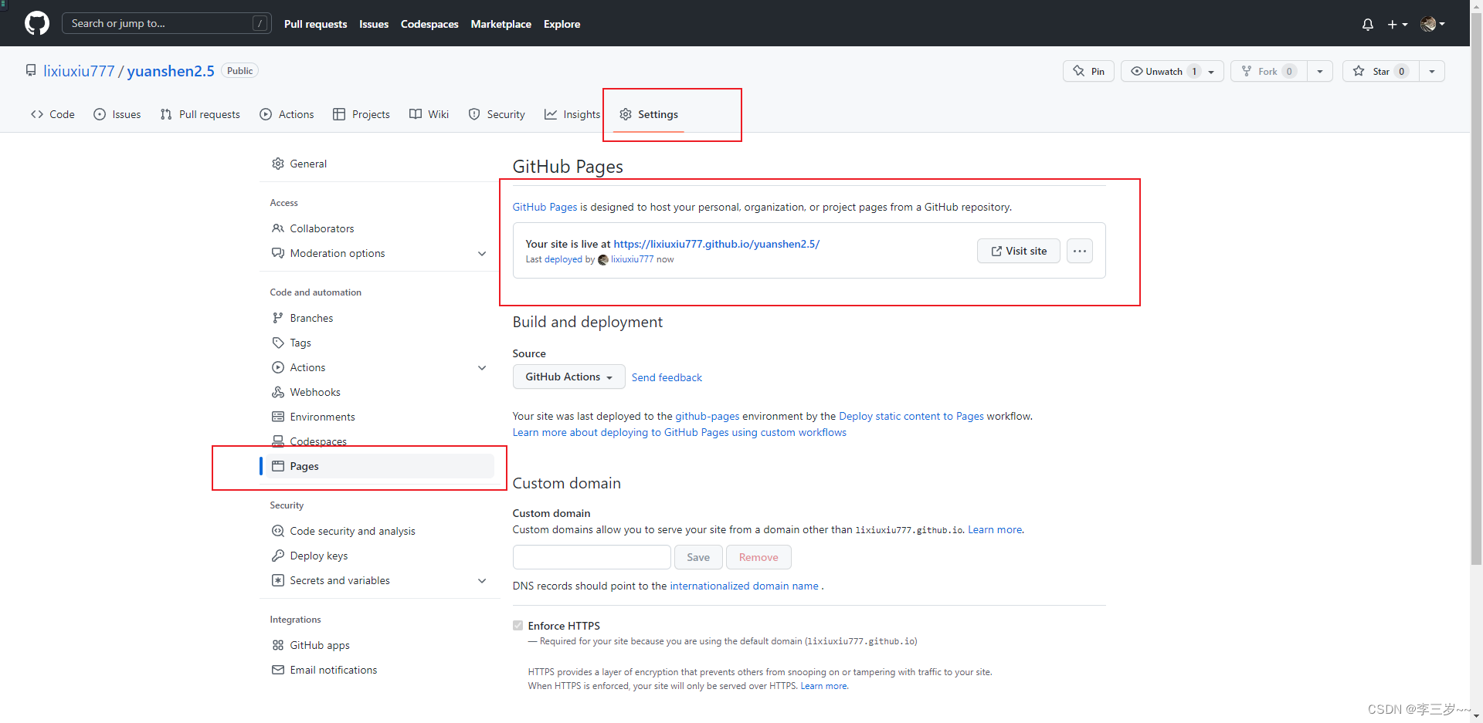Screen dimensions: 1483x723
Task: Open Explore in top navigation
Action: pyautogui.click(x=562, y=24)
